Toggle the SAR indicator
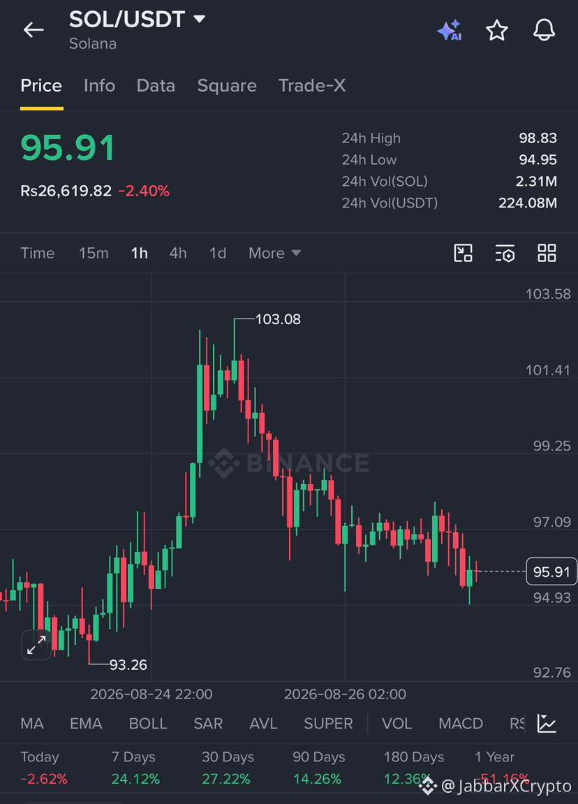This screenshot has height=804, width=578. pyautogui.click(x=208, y=724)
